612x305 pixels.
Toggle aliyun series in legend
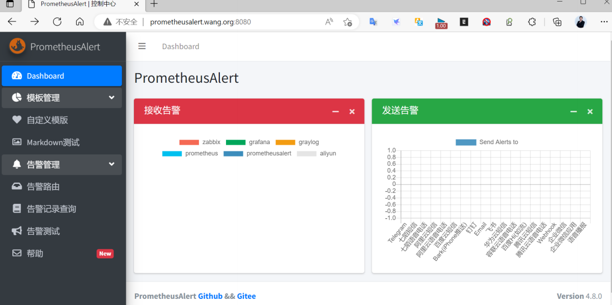tap(316, 153)
